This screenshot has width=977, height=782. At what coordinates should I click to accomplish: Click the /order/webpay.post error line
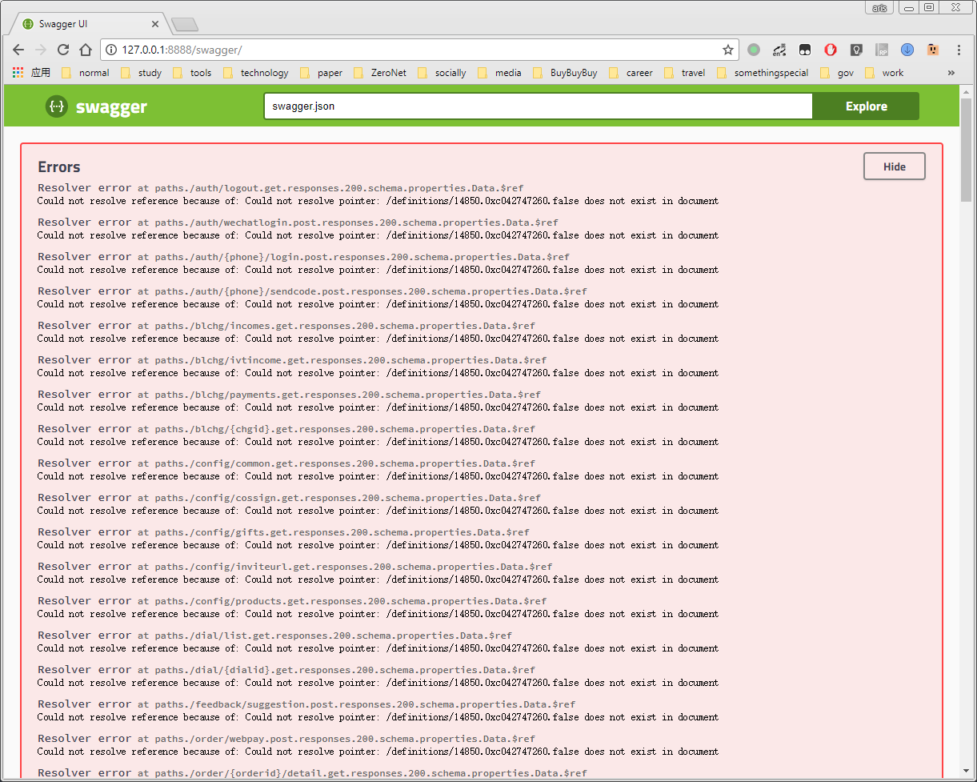[286, 739]
